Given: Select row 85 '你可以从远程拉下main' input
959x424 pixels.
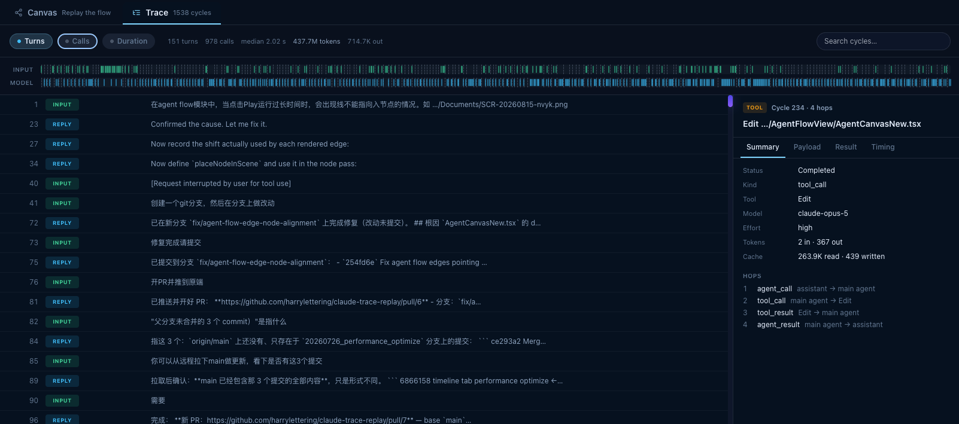Looking at the screenshot, I should pyautogui.click(x=364, y=361).
